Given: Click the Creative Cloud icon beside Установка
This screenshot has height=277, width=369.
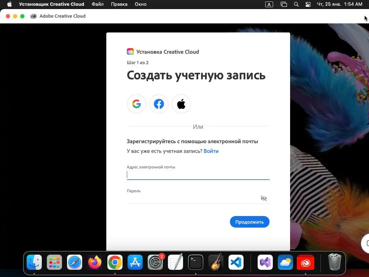Looking at the screenshot, I should point(130,52).
